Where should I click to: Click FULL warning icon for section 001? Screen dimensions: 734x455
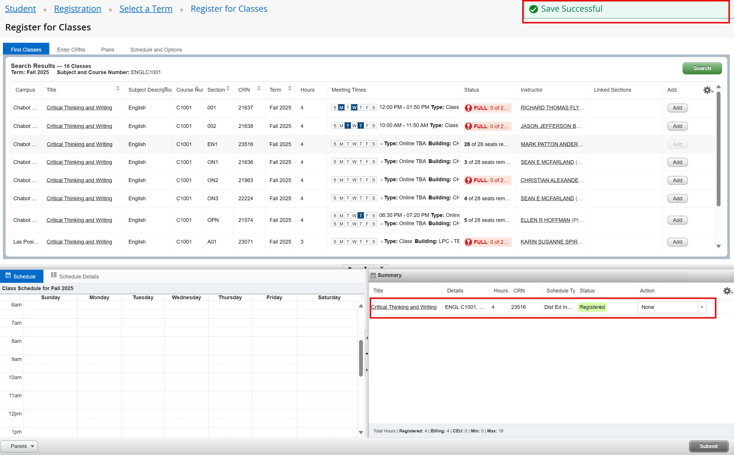point(468,108)
